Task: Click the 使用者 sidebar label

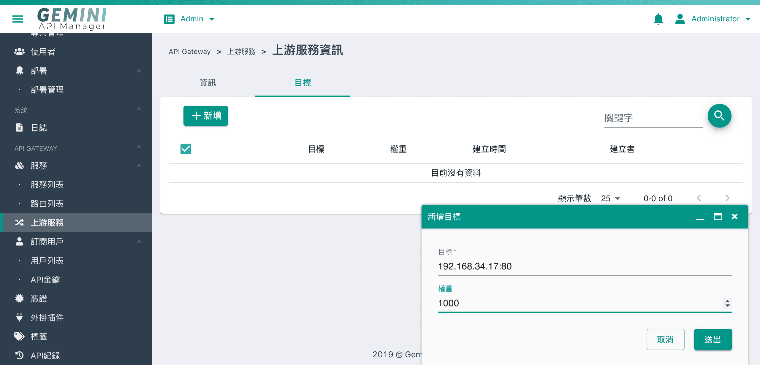Action: point(43,52)
